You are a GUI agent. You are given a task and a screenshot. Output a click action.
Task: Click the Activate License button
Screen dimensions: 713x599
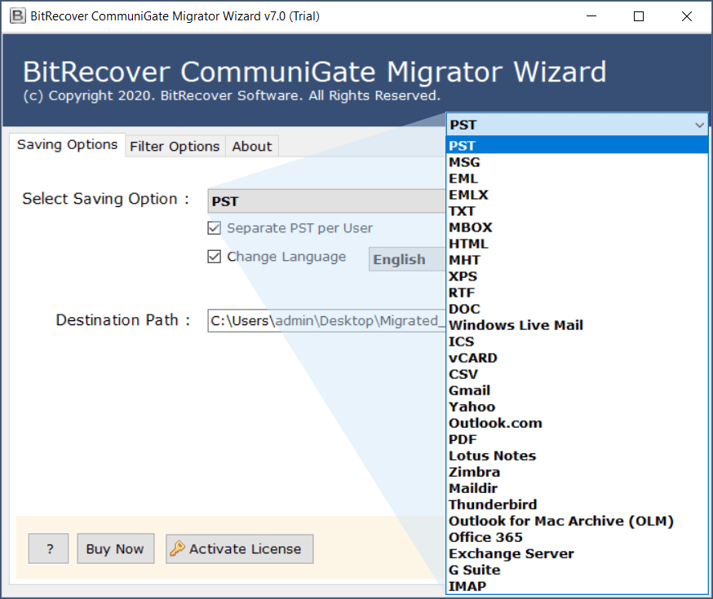coord(240,548)
